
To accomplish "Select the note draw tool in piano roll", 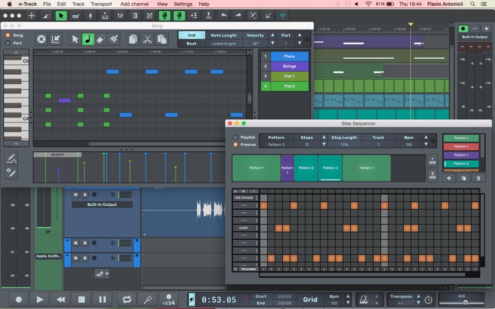I will (88, 39).
